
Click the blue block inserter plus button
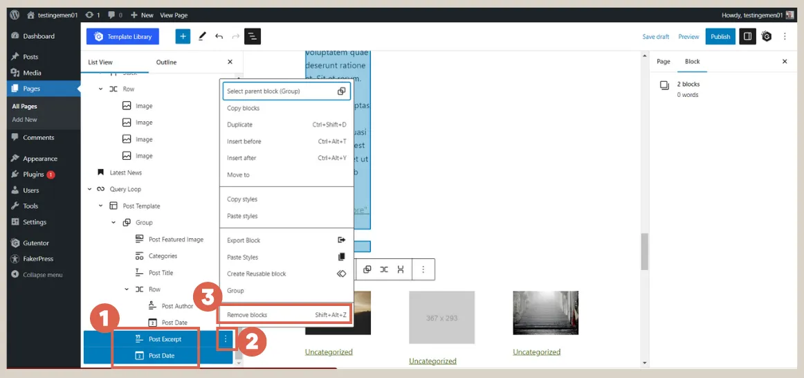(x=183, y=37)
